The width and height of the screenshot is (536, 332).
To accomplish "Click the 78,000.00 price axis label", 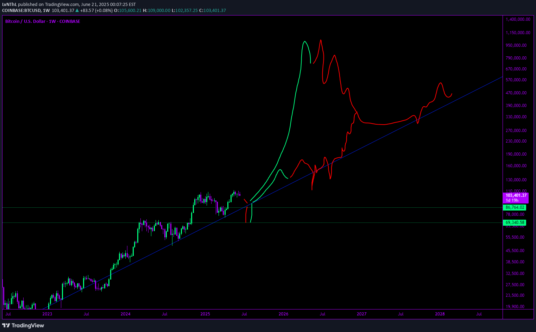I will coord(515,214).
